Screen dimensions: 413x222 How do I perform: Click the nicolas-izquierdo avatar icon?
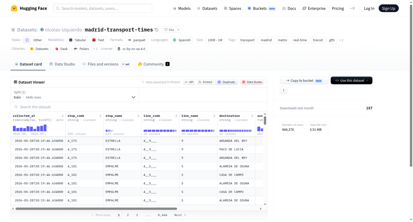tap(42, 30)
